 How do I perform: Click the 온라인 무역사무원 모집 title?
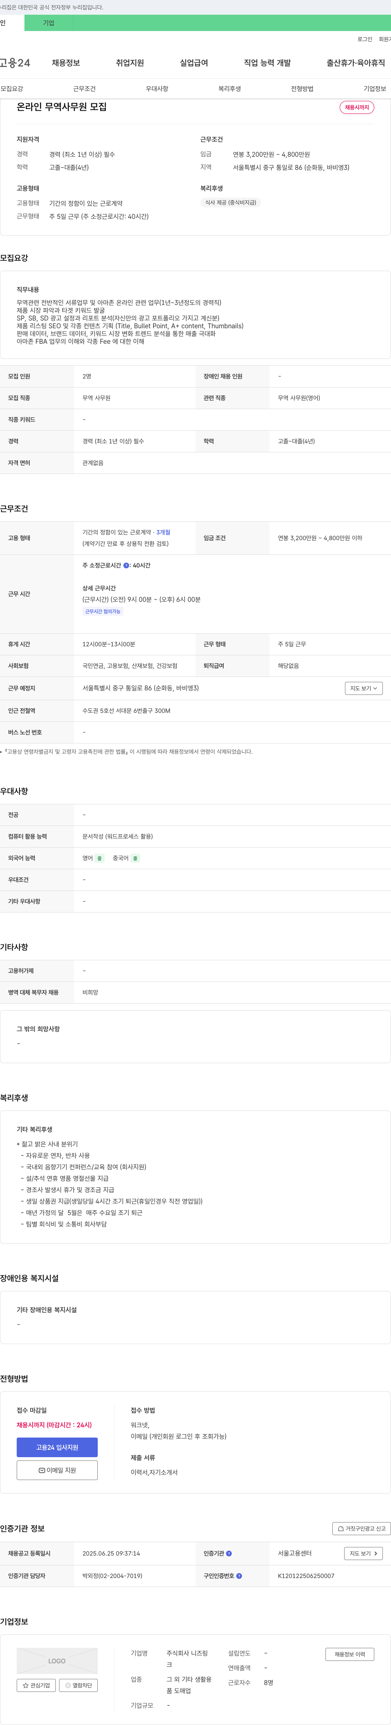point(62,107)
